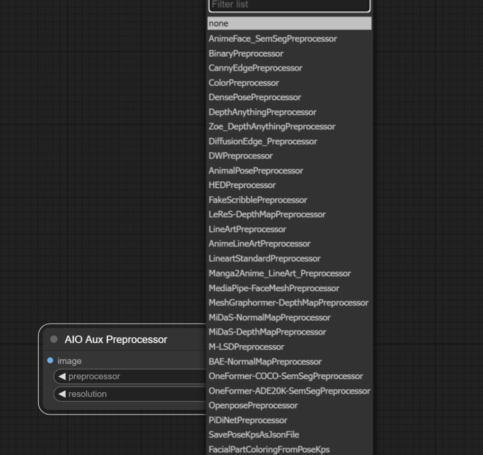Select the 'none' option in list
Screen dimensions: 483x455
coord(289,24)
